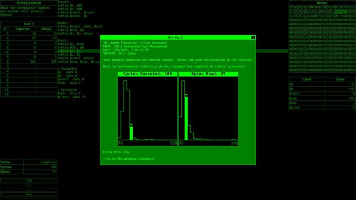Screen dimensions: 356x200
Task: Select the highlighted bar in Cycles Executed chart
Action: click(131, 133)
